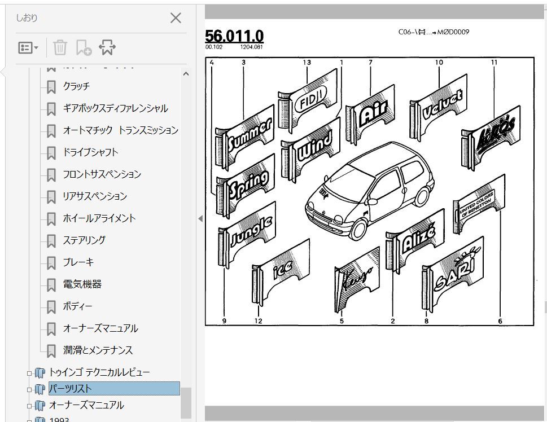547x422 pixels.
Task: Click the Twingo car illustration
Action: point(370,191)
